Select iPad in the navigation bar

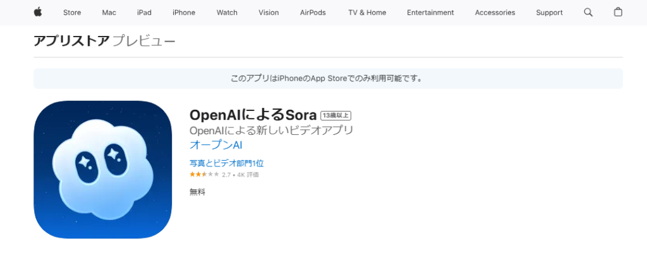point(144,13)
